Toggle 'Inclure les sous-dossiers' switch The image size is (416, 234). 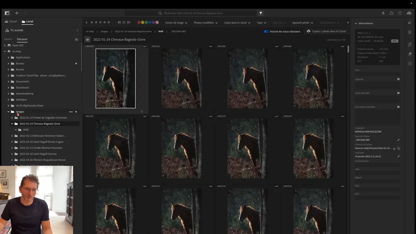(x=266, y=32)
